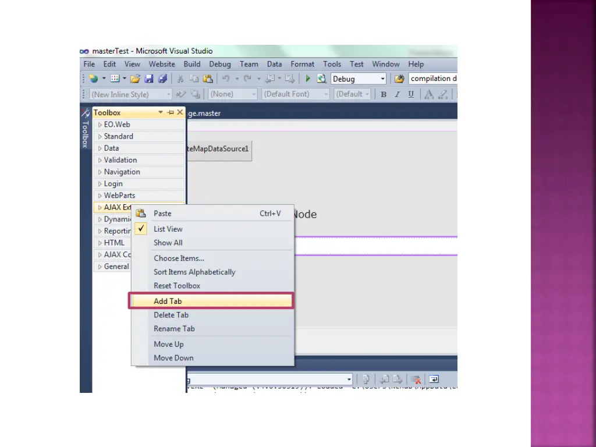Click the Navigate Backward icon
596x447 pixels.
(x=270, y=79)
